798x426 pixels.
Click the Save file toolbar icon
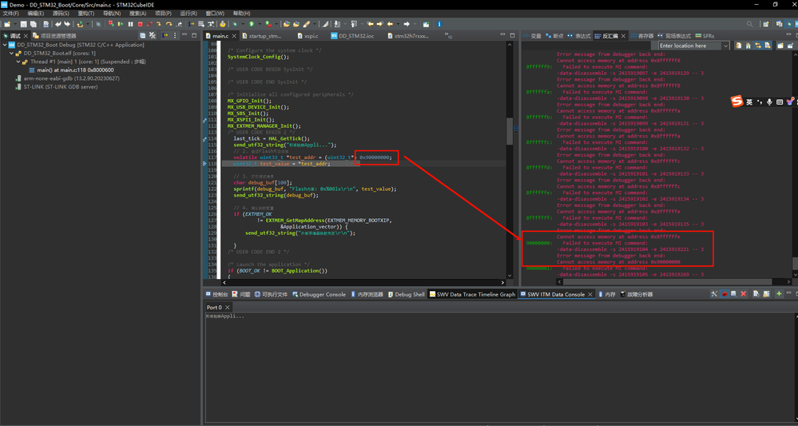[23, 24]
